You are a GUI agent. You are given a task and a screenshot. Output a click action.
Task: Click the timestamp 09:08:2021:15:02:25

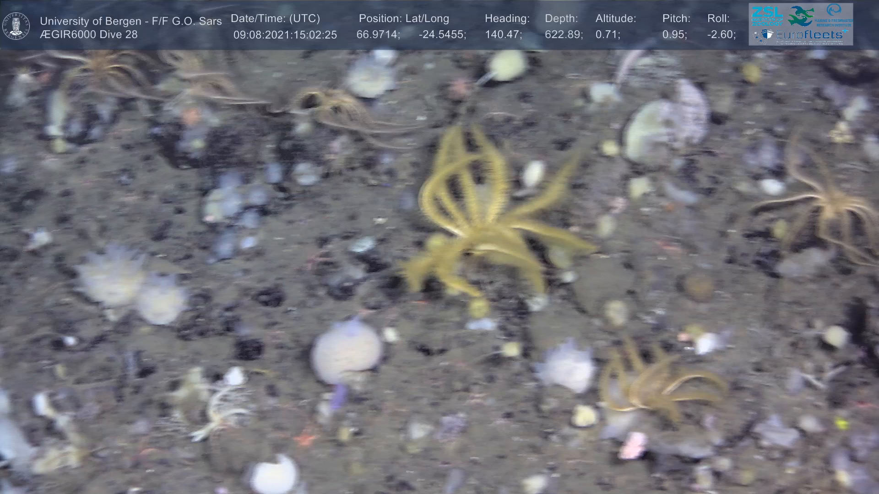click(285, 35)
